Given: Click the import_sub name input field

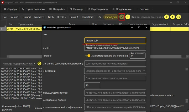Looking at the screenshot, I should point(115,40).
